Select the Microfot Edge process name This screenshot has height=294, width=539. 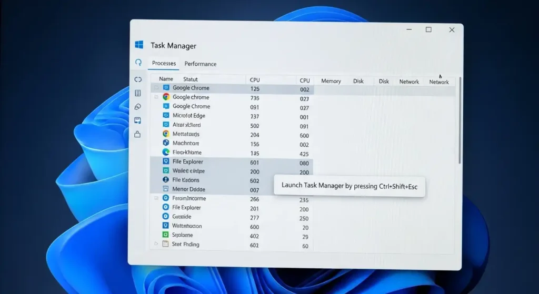pyautogui.click(x=189, y=116)
